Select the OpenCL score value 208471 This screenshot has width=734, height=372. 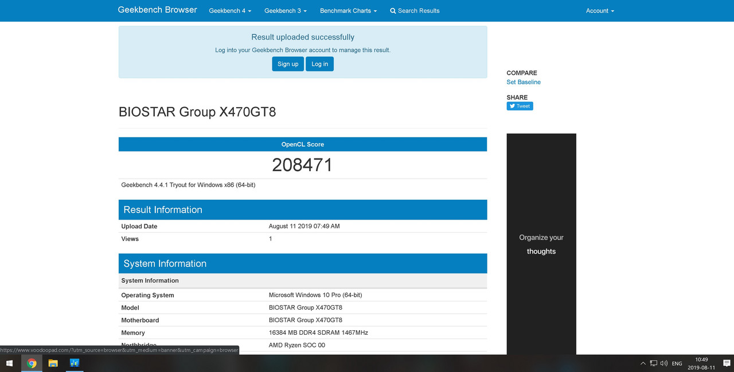[302, 165]
